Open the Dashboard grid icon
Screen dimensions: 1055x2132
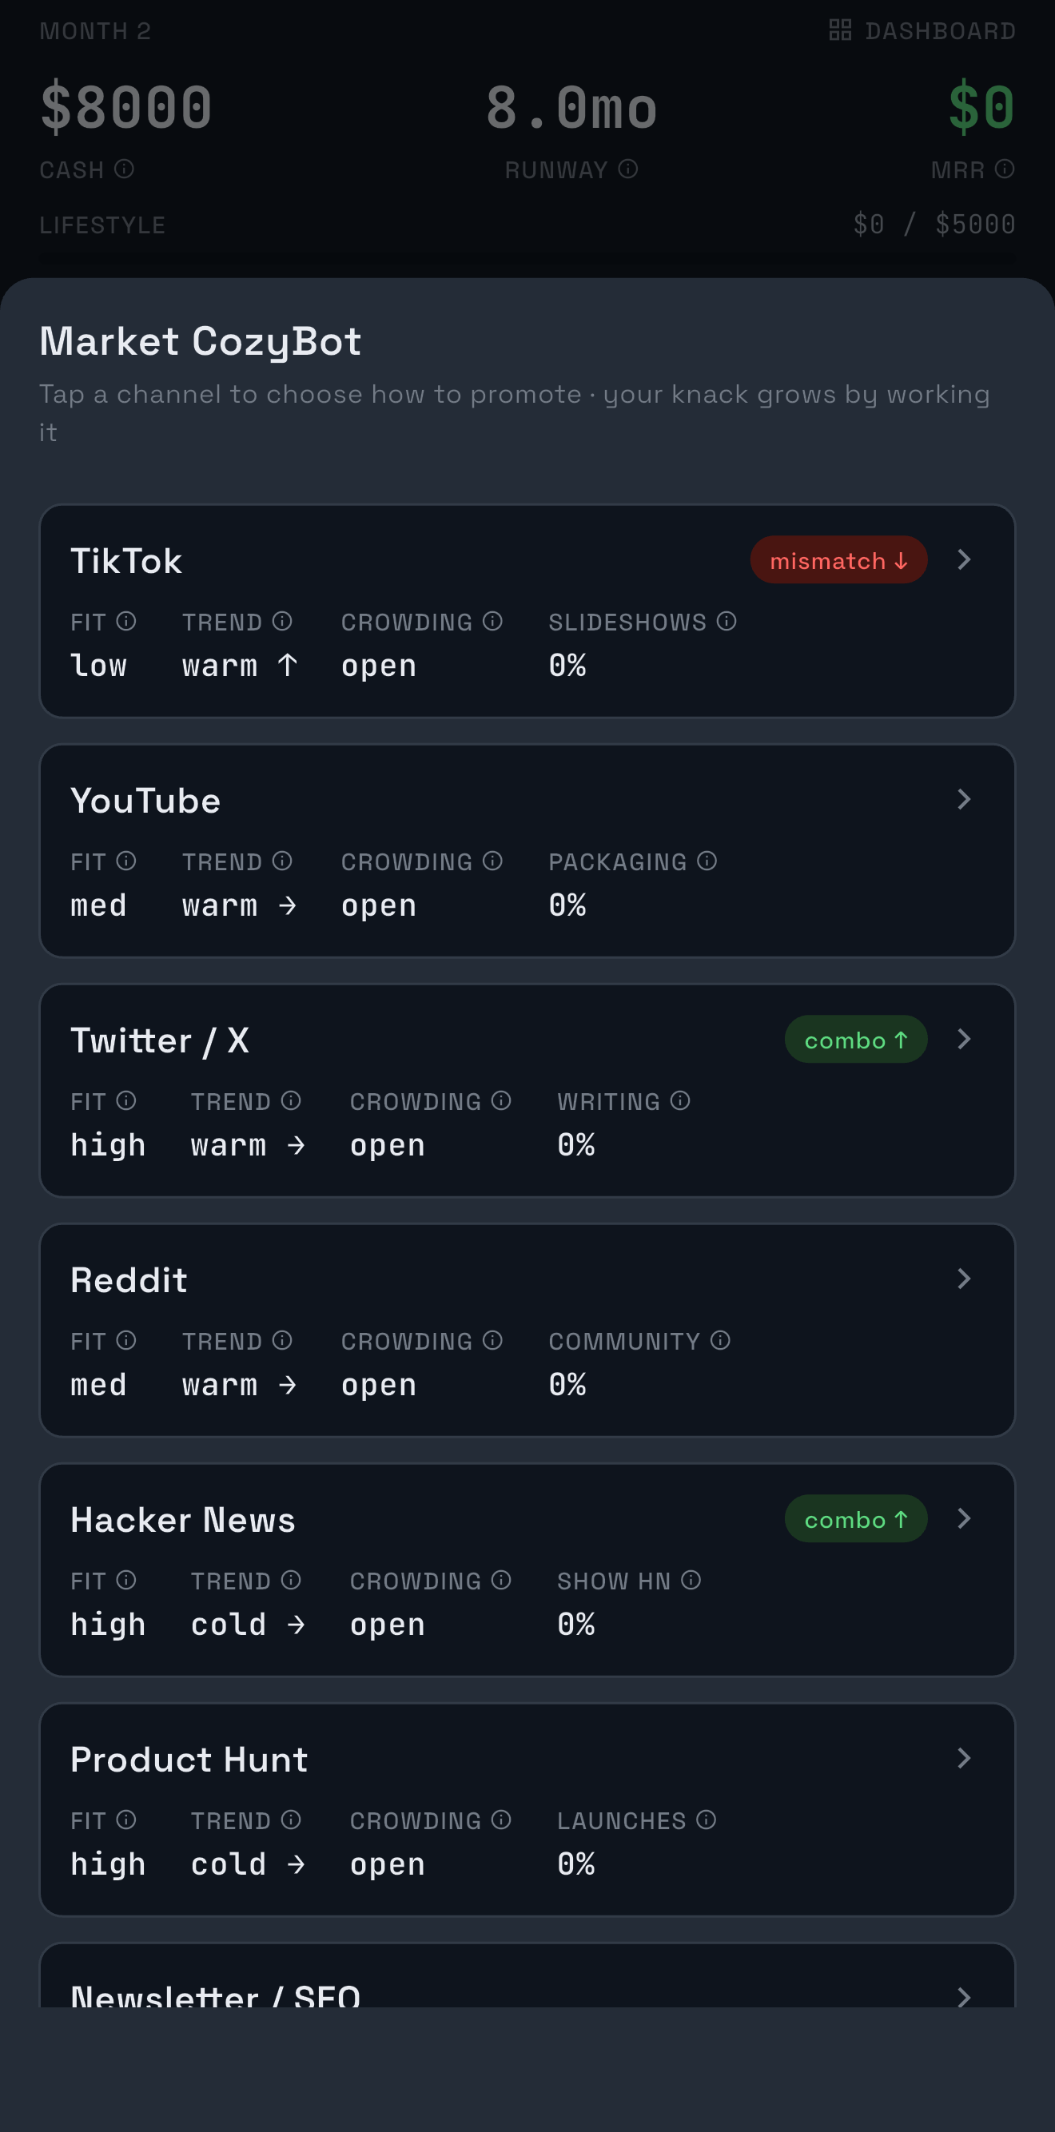coord(840,30)
